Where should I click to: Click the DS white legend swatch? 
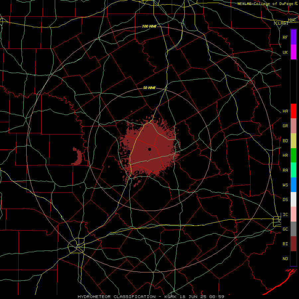tap(293, 199)
